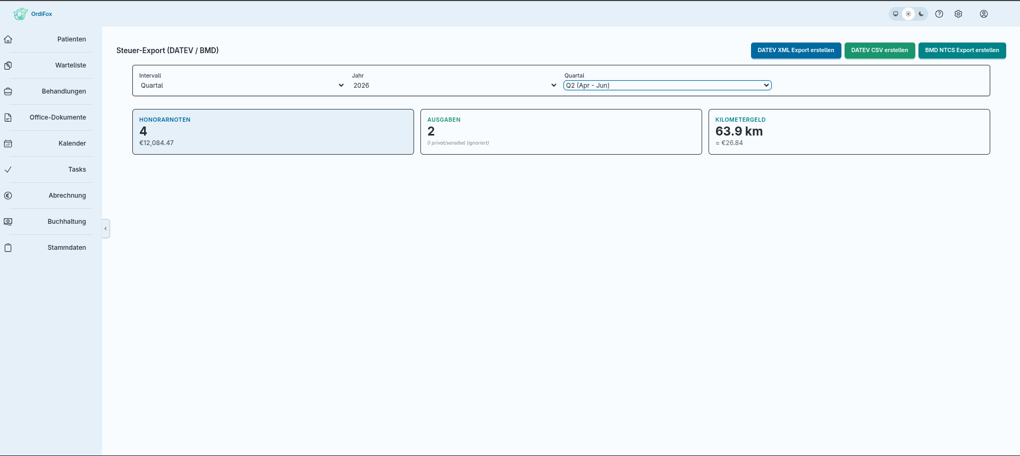Open settings via the gear icon
The height and width of the screenshot is (456, 1020).
coord(958,14)
